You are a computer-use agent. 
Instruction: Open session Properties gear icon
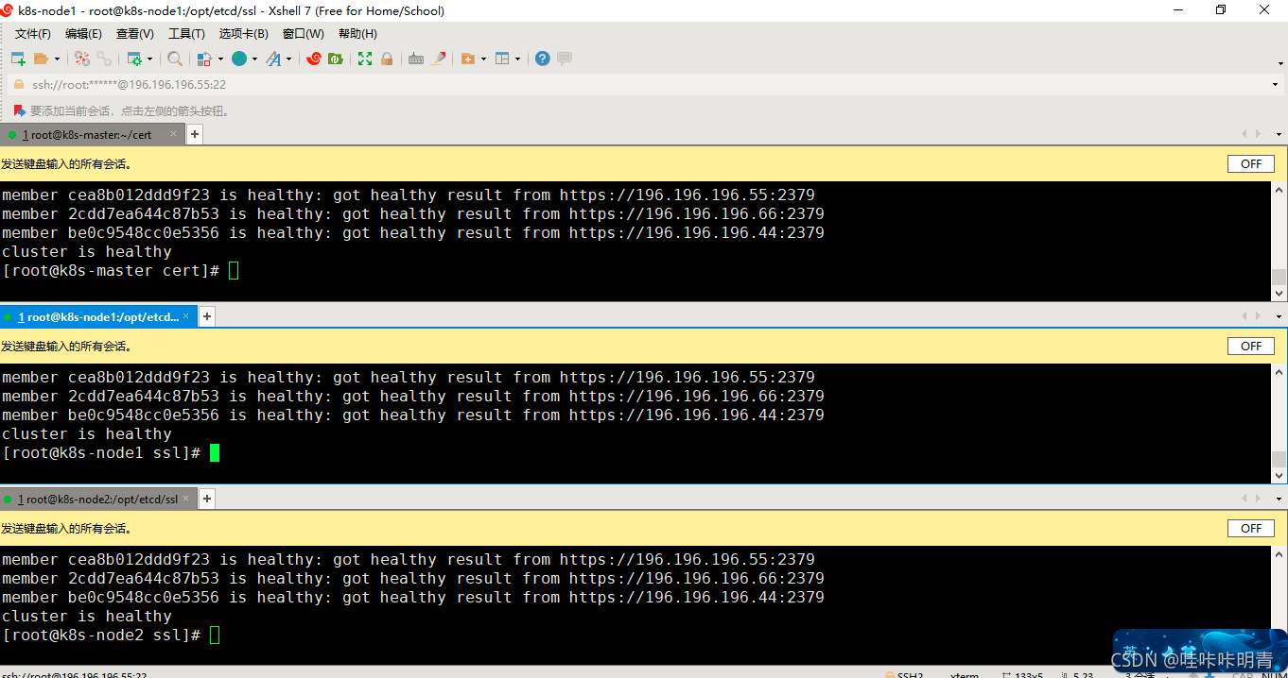click(134, 59)
